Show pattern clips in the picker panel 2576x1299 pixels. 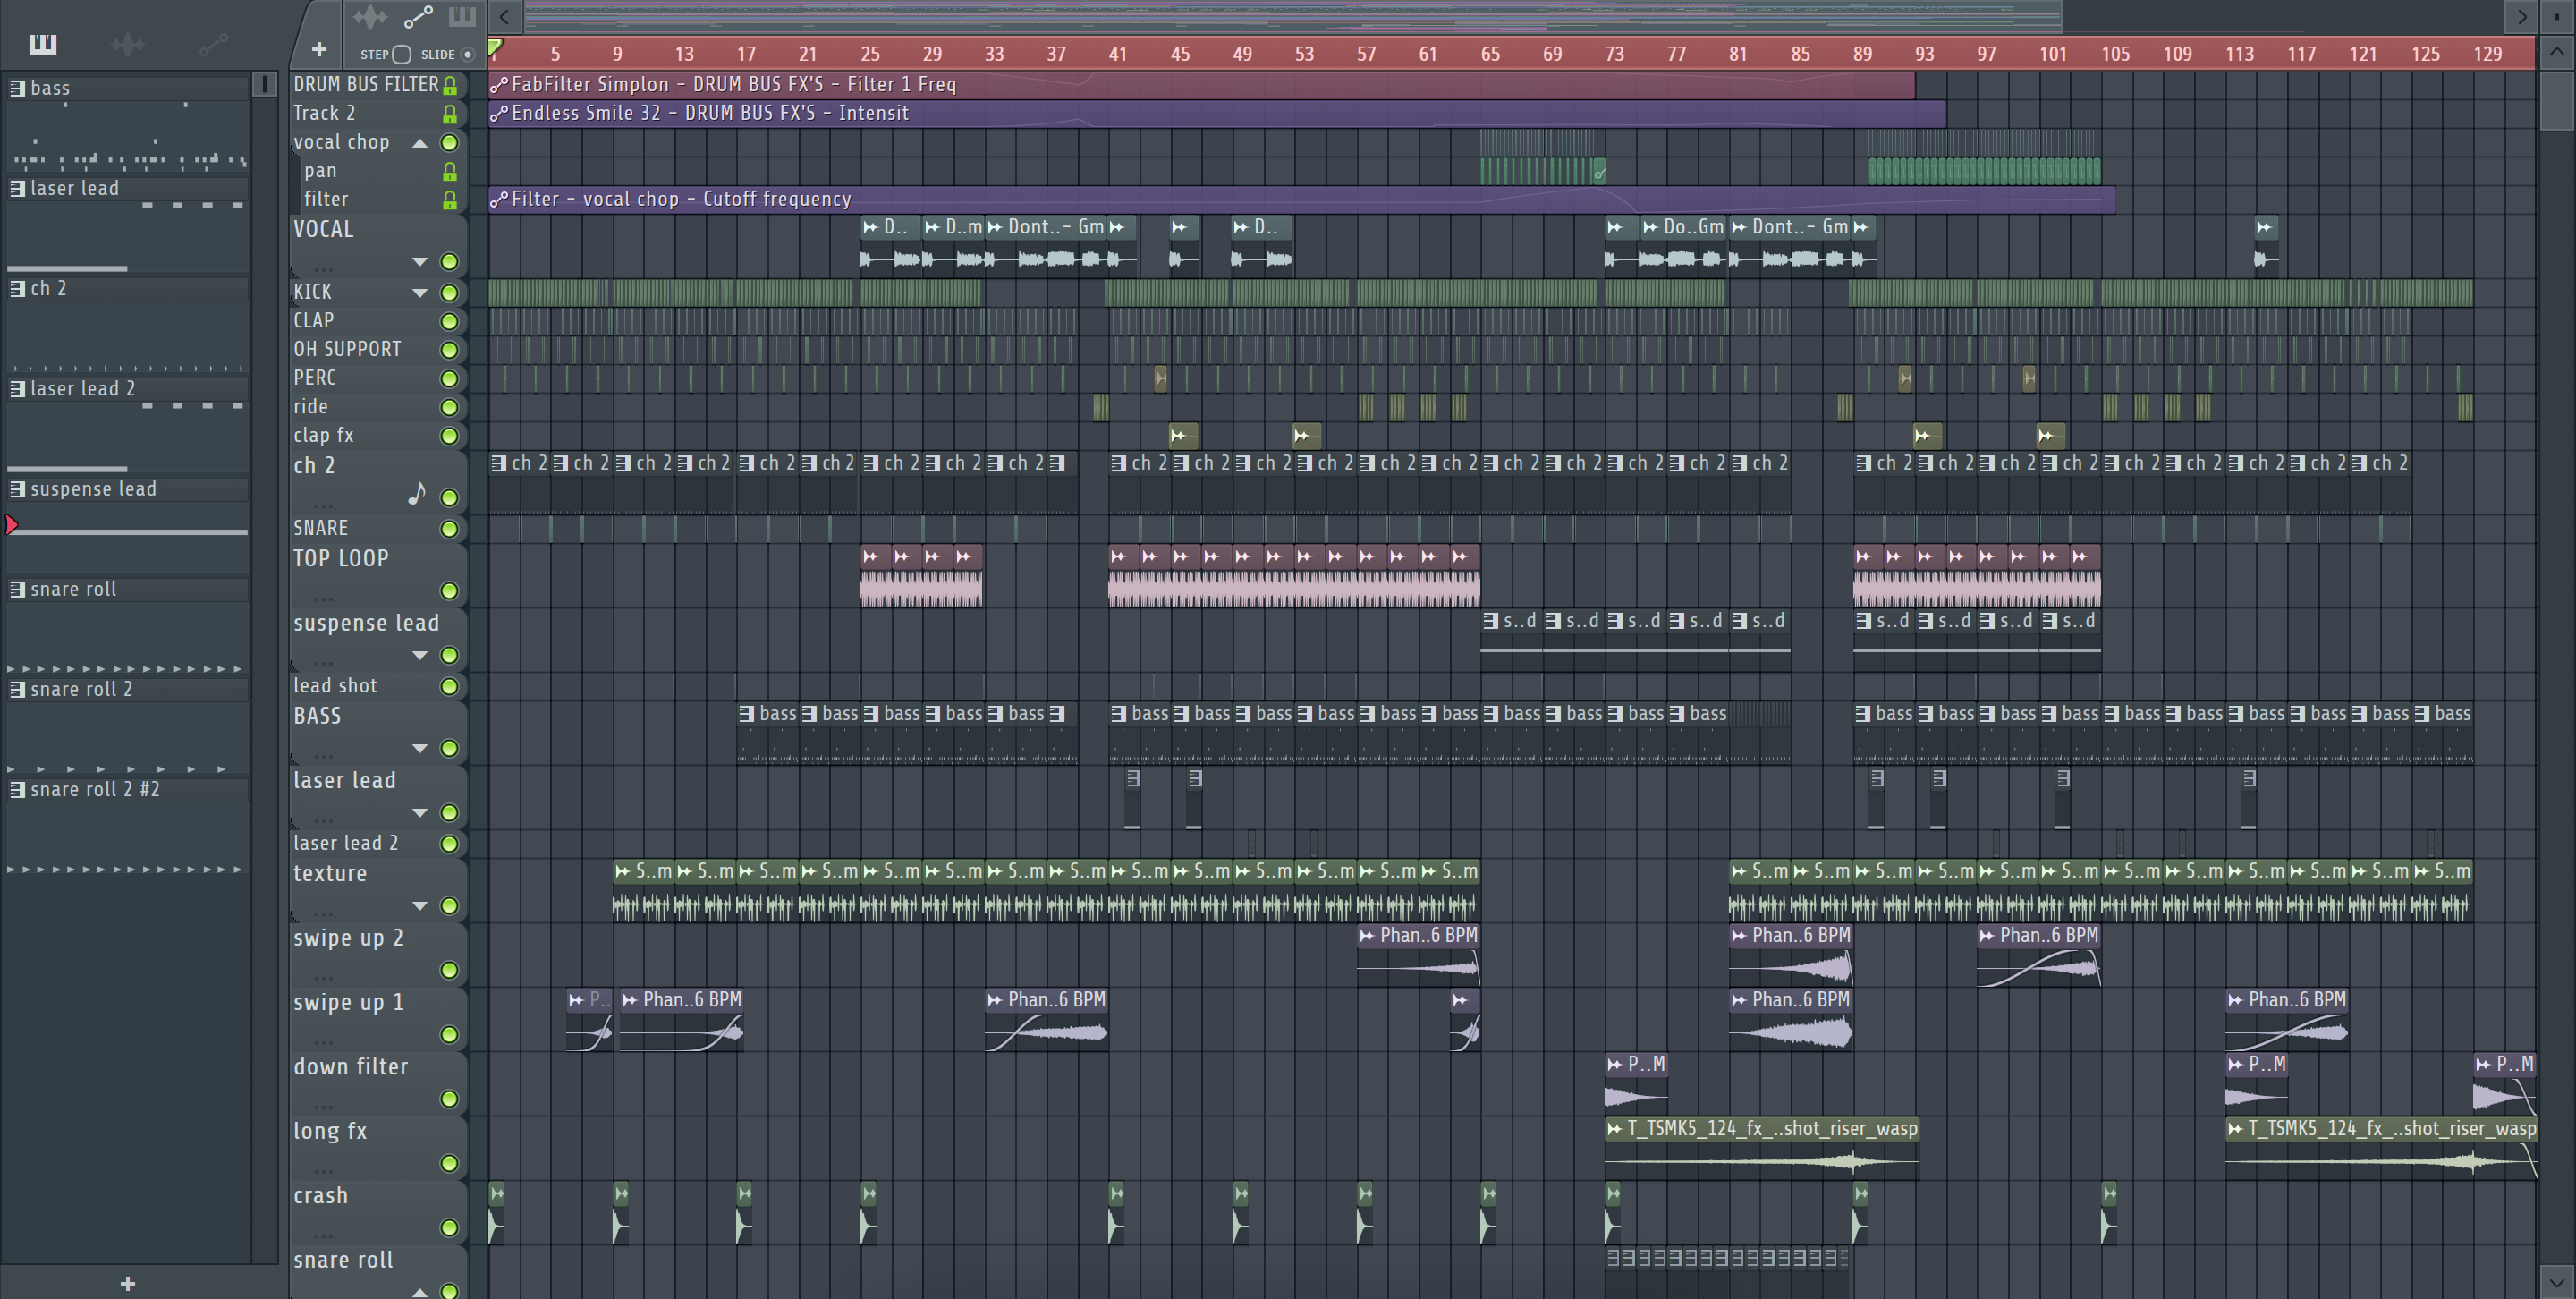(x=42, y=44)
